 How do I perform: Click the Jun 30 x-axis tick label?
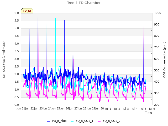[x=100, y=109]
